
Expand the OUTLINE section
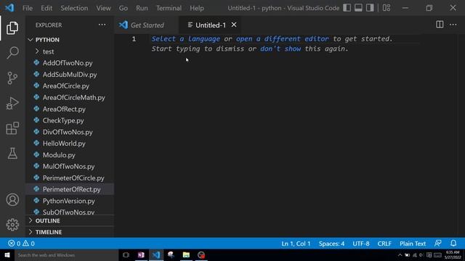[x=70, y=220]
